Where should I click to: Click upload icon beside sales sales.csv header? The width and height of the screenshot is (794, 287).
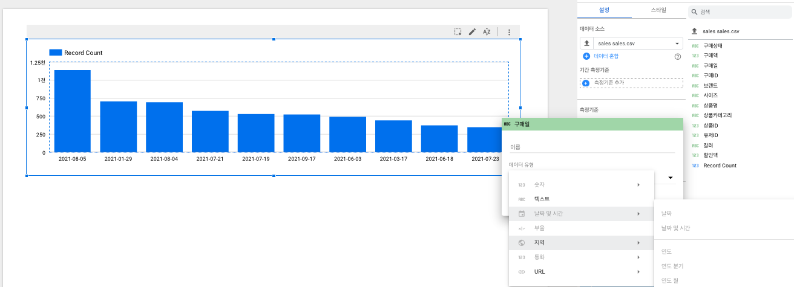point(694,31)
